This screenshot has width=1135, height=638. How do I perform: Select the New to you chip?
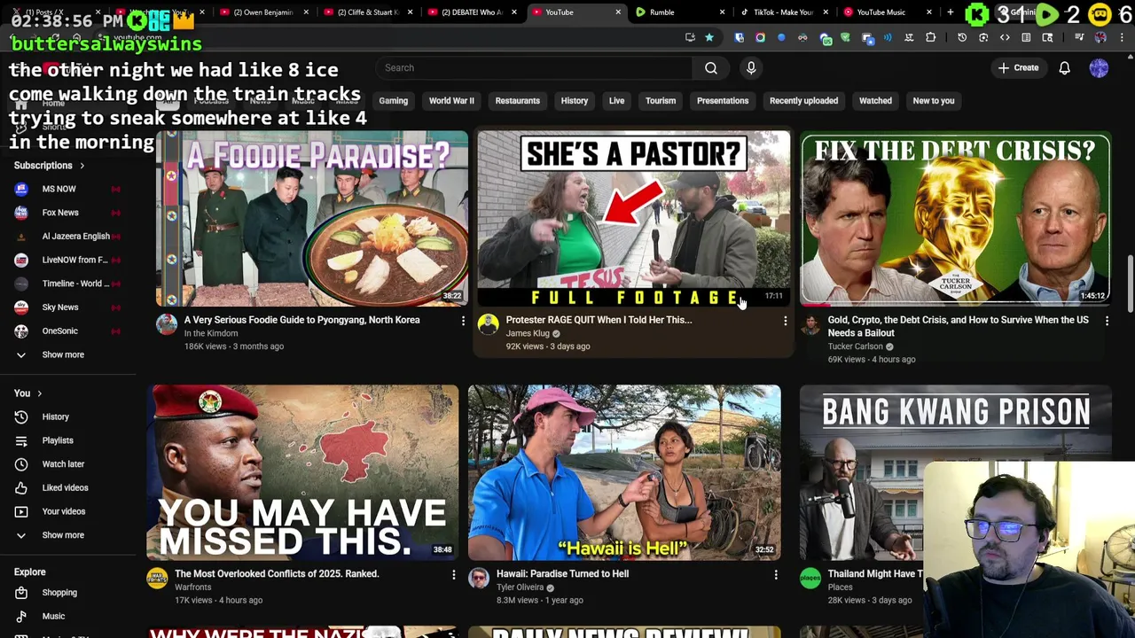point(934,101)
